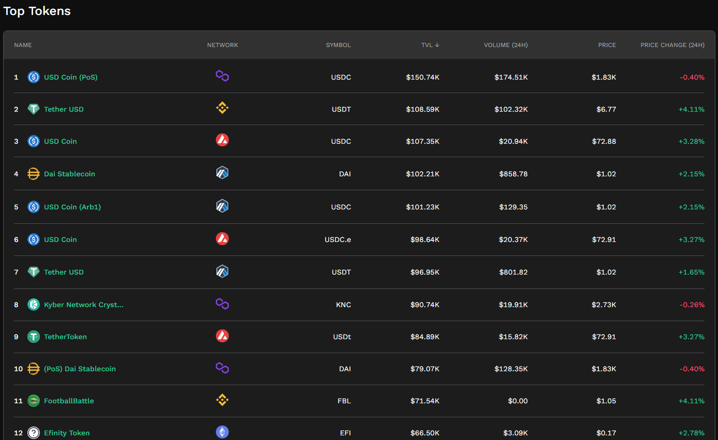Viewport: 718px width, 440px height.
Task: Click the Tether icon in row 7
Action: coord(34,272)
